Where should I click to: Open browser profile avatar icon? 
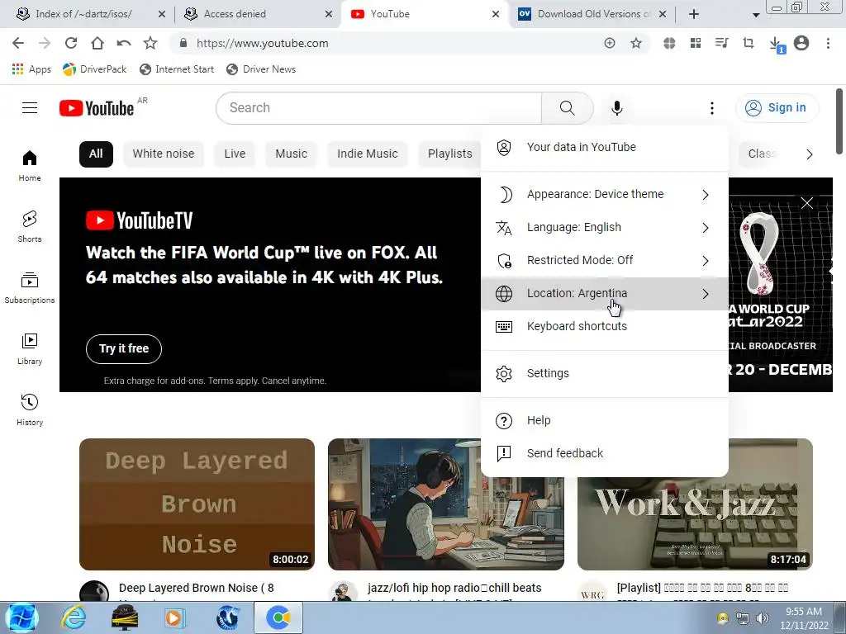[801, 43]
